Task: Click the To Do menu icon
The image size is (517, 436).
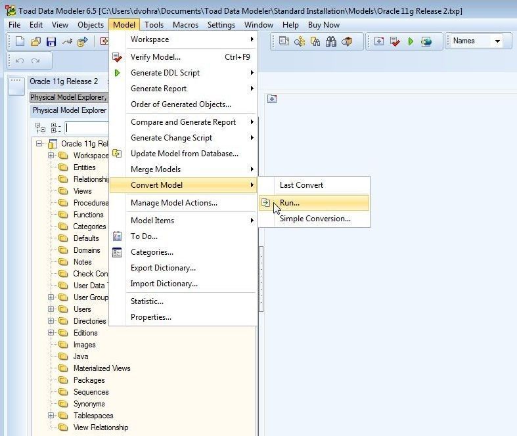Action: pyautogui.click(x=117, y=236)
